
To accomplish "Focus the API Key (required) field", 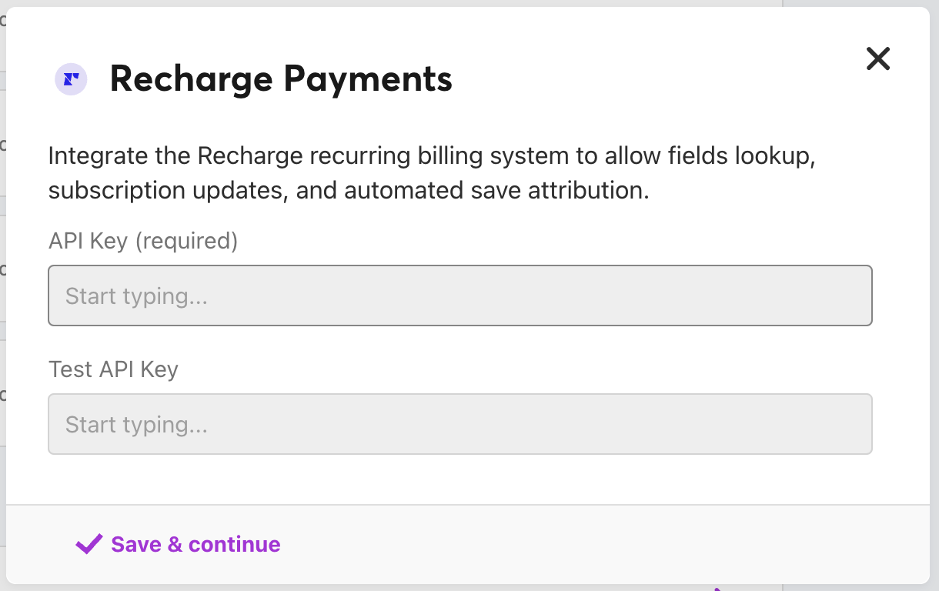I will [459, 295].
